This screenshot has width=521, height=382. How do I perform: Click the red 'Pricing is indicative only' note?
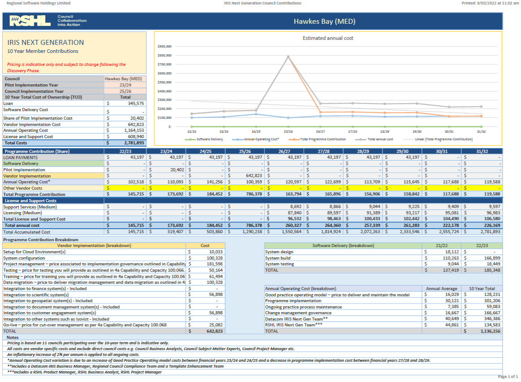pos(66,68)
